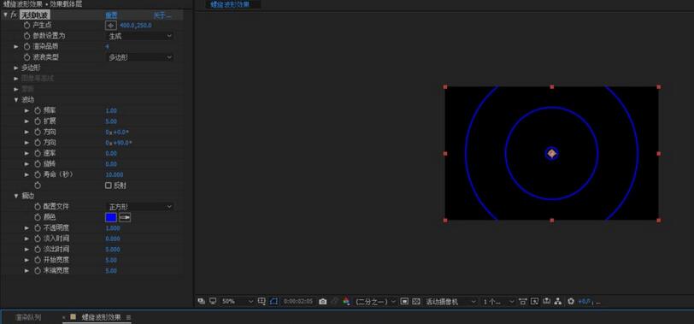This screenshot has width=694, height=324.
Task: Open the 活动摄像机 view dropdown
Action: tap(450, 302)
